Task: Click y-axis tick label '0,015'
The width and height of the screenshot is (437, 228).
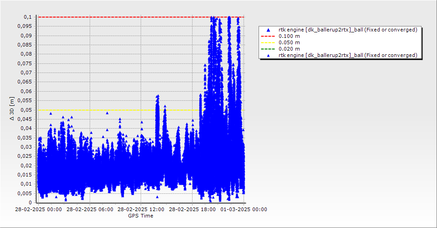Action: tap(25, 175)
